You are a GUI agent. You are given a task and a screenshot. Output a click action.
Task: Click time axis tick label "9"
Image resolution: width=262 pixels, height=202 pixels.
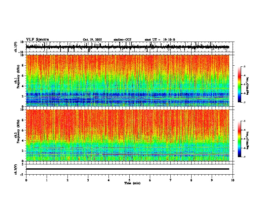(212, 180)
